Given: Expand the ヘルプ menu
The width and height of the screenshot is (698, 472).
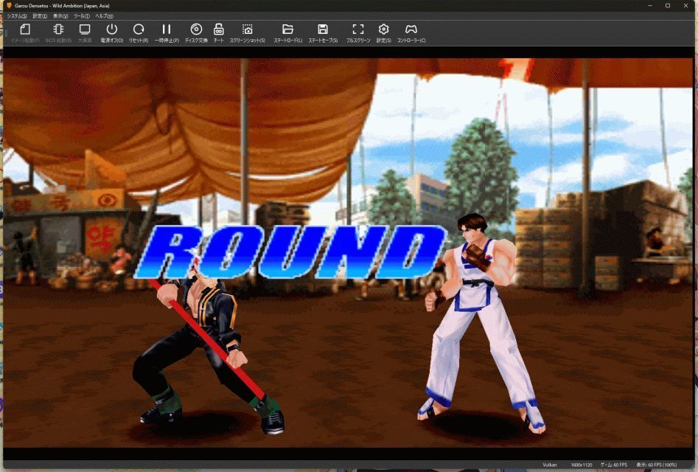Looking at the screenshot, I should tap(104, 15).
